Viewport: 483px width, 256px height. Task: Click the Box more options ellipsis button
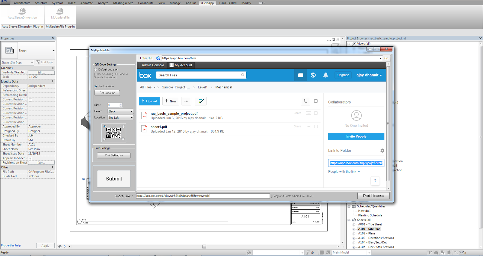[x=187, y=101]
